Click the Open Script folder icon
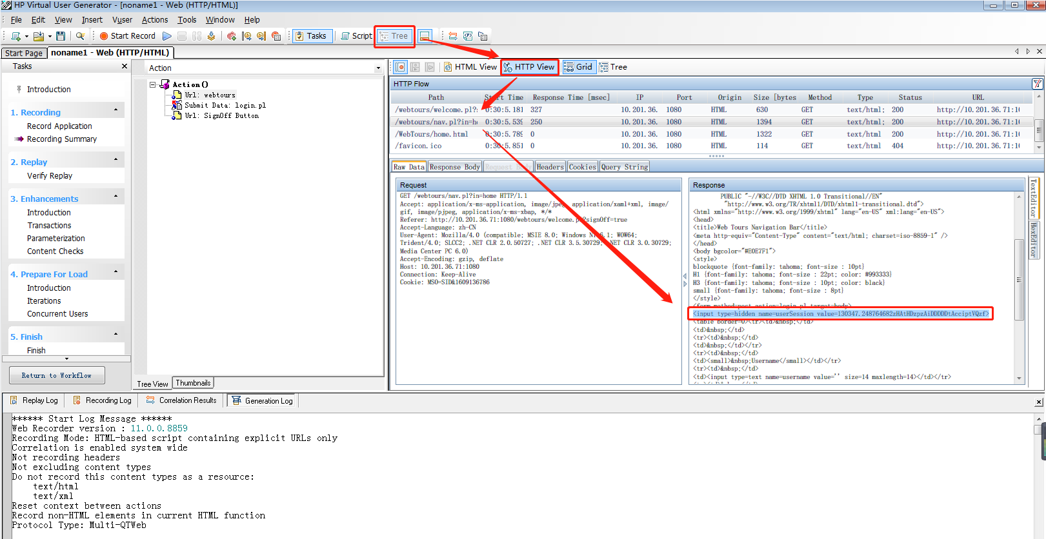The width and height of the screenshot is (1046, 539). tap(39, 36)
